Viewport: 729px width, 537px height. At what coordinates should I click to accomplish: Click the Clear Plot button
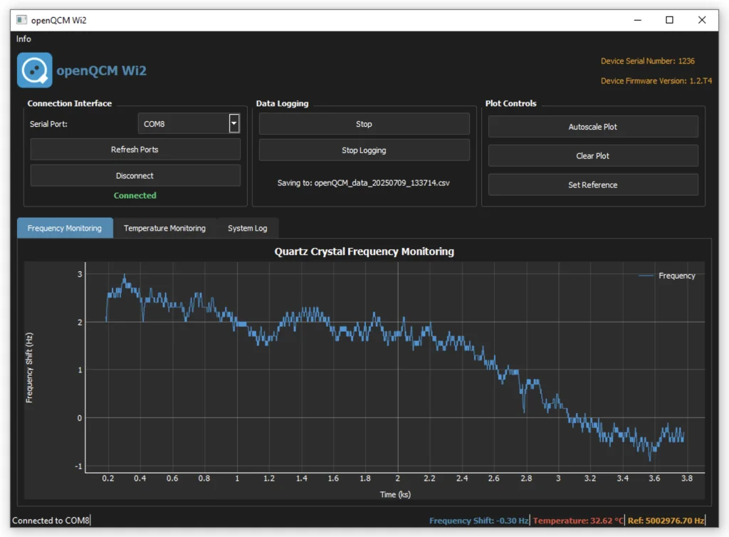593,156
